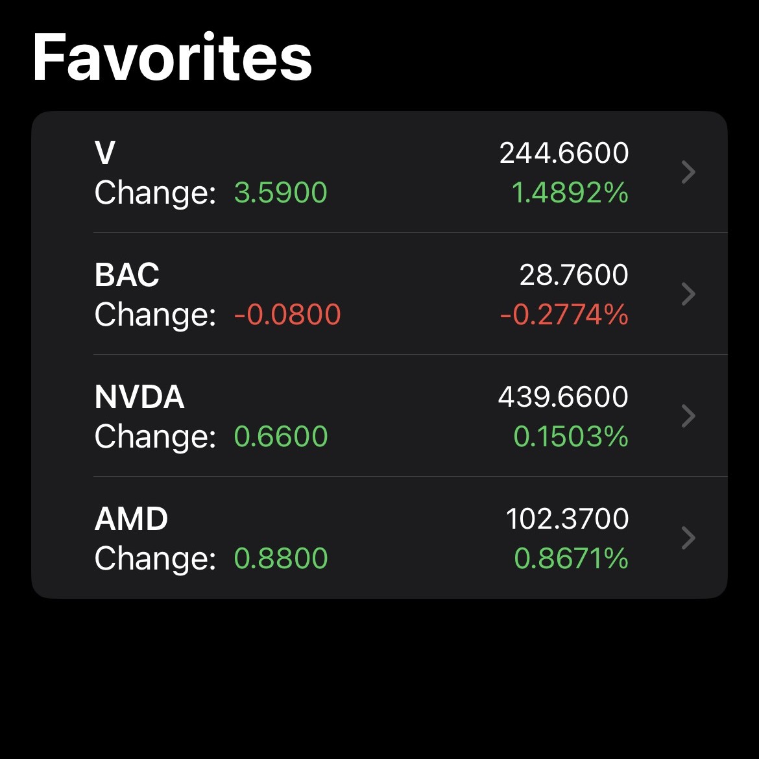This screenshot has width=759, height=759.
Task: Tap NVDA price 439.6600
Action: [563, 397]
